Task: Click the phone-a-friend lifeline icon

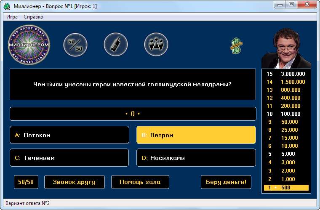Action: coord(116,45)
